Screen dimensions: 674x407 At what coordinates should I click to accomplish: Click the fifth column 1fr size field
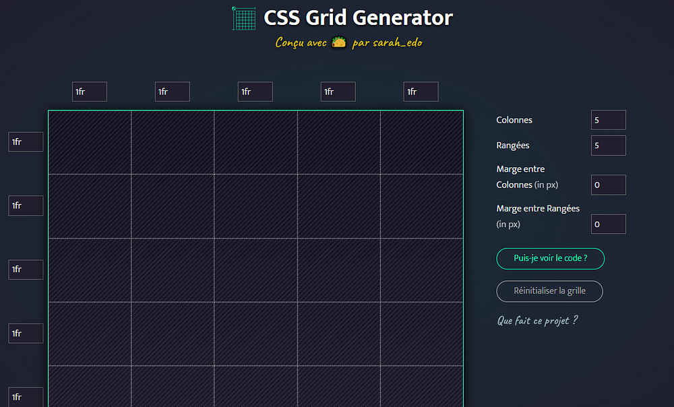pos(421,92)
